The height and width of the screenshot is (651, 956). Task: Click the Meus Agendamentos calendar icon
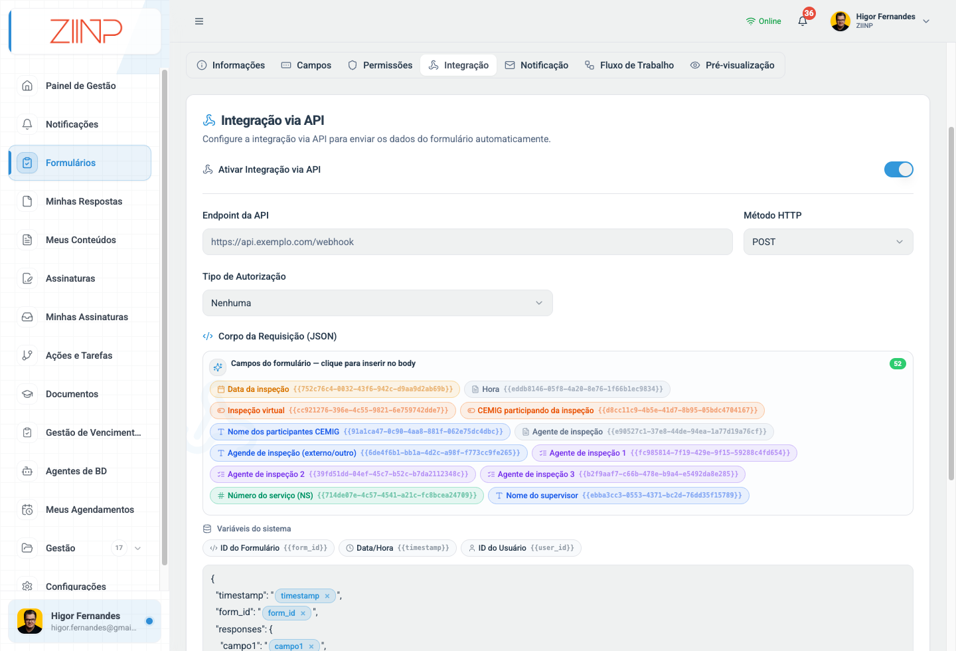coord(27,510)
